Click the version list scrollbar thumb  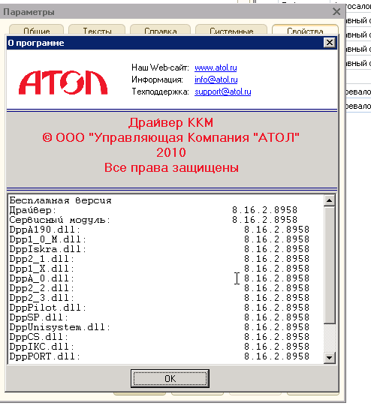click(x=329, y=265)
